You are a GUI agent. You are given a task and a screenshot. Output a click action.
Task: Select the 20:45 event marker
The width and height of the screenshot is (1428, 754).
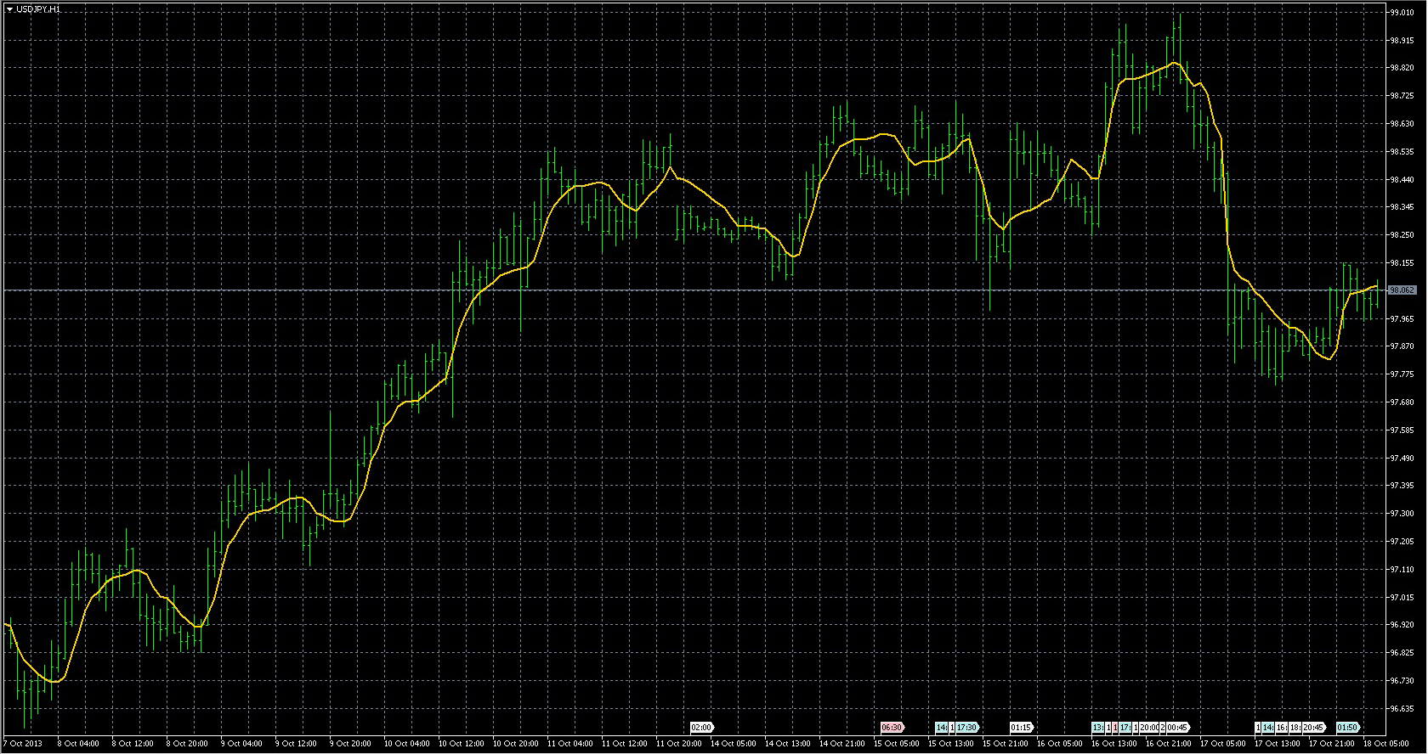tap(1313, 728)
